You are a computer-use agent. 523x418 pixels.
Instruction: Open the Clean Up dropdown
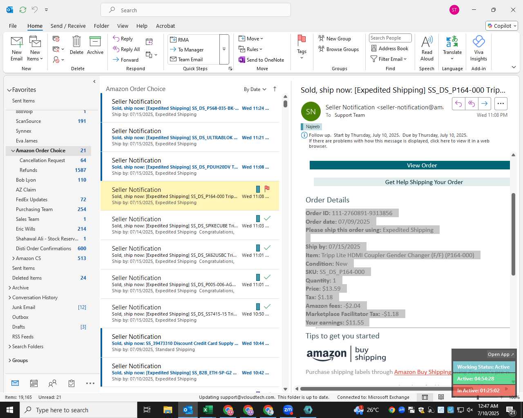coord(58,49)
